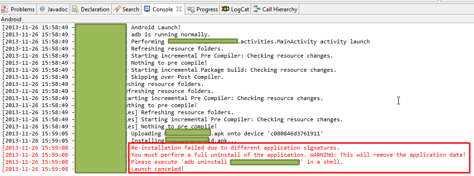Select the 'Please execute adb uninstall' line

pyautogui.click(x=237, y=162)
